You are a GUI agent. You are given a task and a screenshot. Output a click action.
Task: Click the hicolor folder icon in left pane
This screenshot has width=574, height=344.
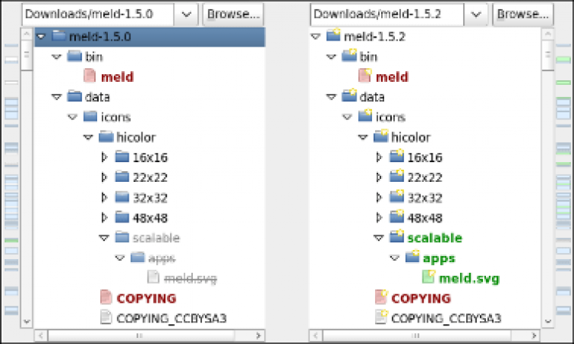(x=106, y=137)
